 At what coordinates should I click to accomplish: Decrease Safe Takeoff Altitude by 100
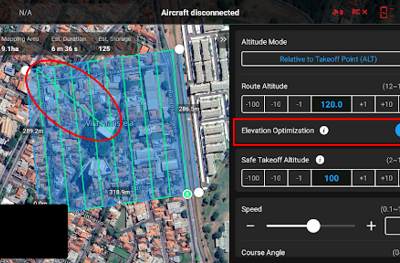click(x=253, y=178)
